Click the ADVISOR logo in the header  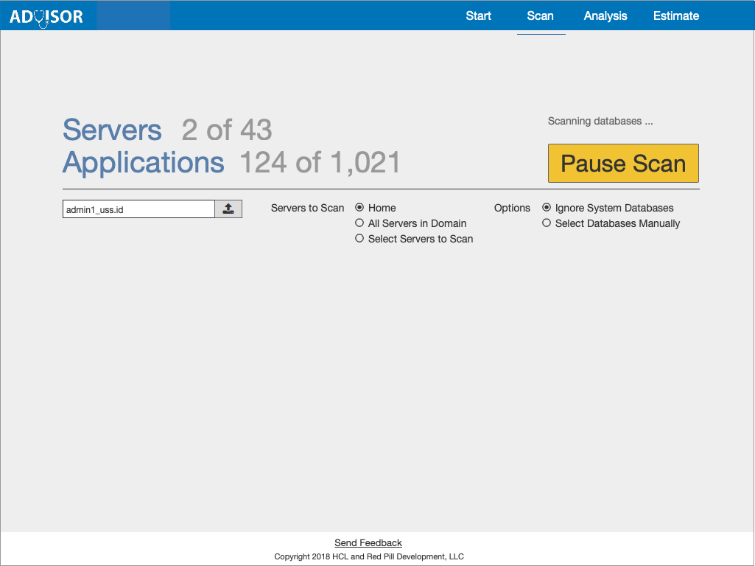(x=46, y=16)
